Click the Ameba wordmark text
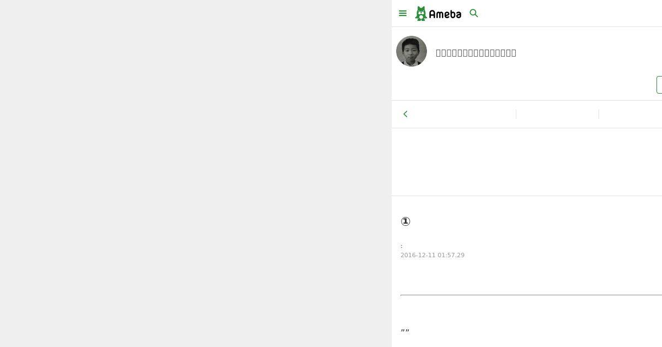The image size is (662, 347). pyautogui.click(x=445, y=14)
